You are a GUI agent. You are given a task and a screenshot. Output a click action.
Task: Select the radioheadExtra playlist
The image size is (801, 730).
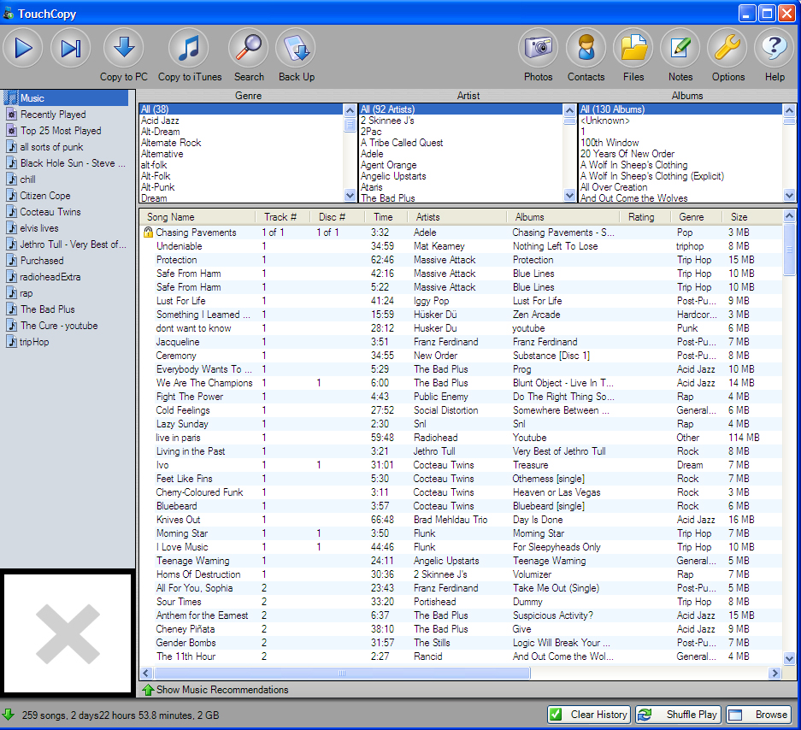[50, 277]
